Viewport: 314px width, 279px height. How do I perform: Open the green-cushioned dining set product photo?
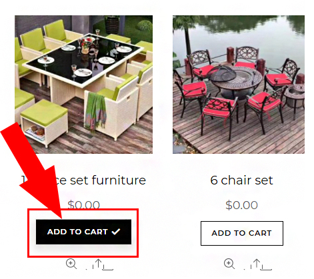(83, 85)
